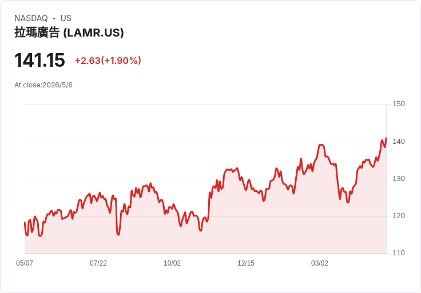Click the 03/02 date axis label
This screenshot has width=421, height=293.
320,263
